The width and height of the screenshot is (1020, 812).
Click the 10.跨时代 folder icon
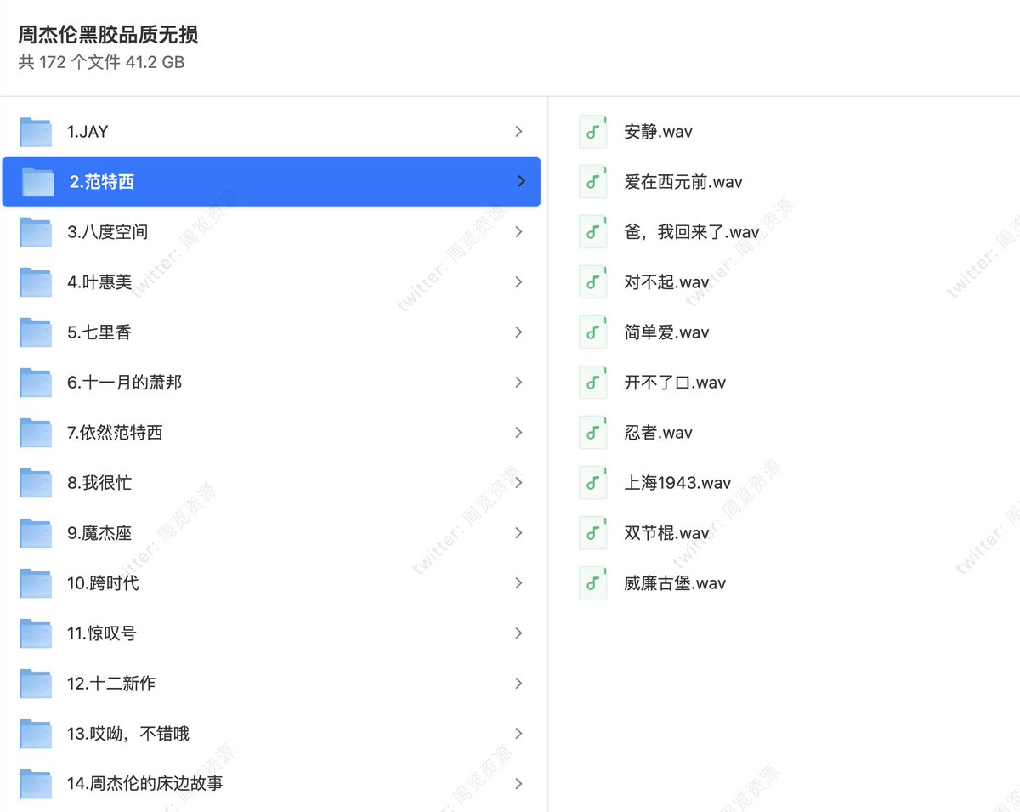pos(36,583)
